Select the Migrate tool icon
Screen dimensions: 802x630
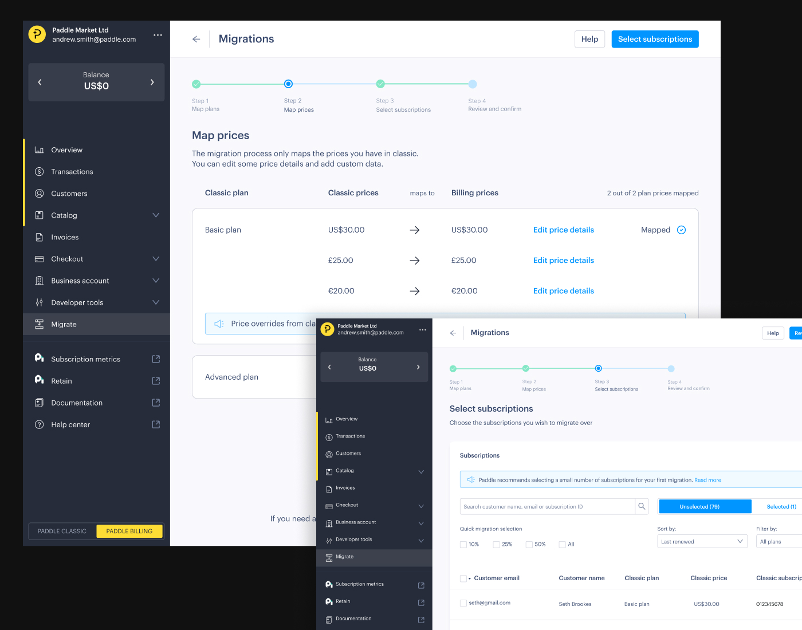[x=40, y=324]
